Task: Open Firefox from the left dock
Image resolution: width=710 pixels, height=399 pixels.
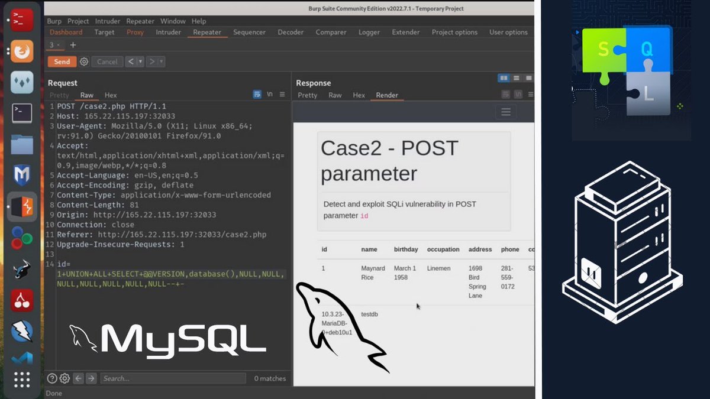Action: click(x=22, y=51)
